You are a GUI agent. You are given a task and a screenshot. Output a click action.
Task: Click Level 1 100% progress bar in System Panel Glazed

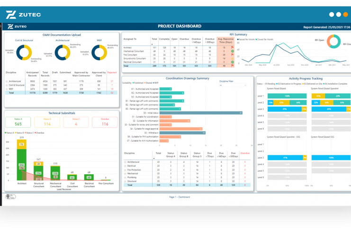pos(287,96)
